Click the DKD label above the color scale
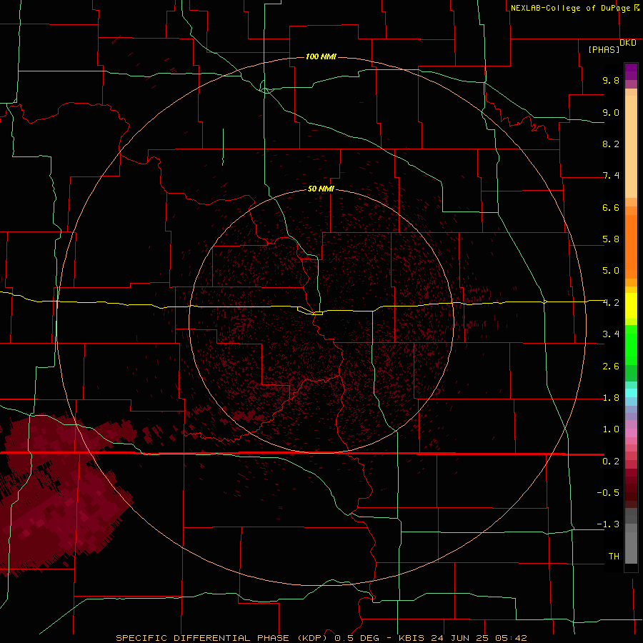Viewport: 643px width, 643px height. [x=628, y=43]
